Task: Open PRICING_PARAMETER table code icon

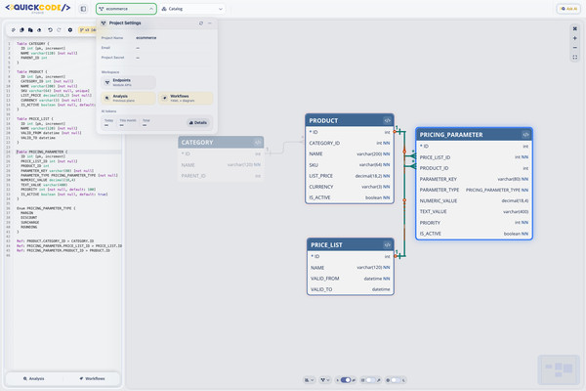Action: [x=525, y=135]
